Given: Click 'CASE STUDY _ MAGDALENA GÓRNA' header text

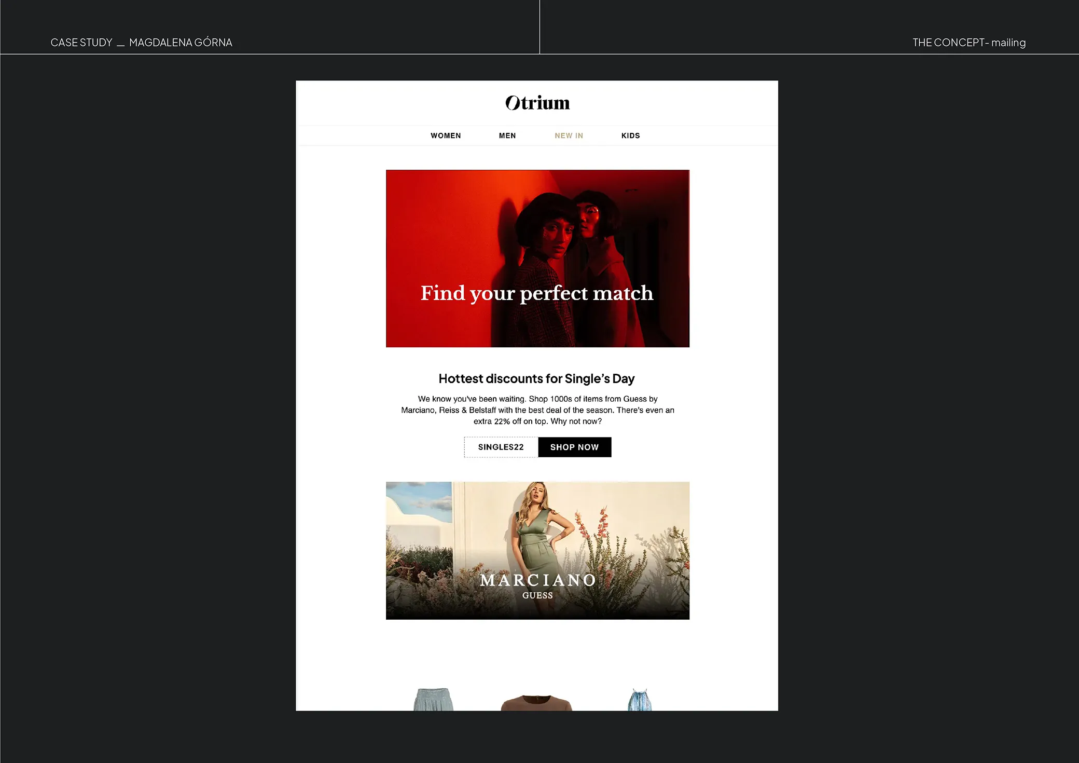Looking at the screenshot, I should [141, 43].
